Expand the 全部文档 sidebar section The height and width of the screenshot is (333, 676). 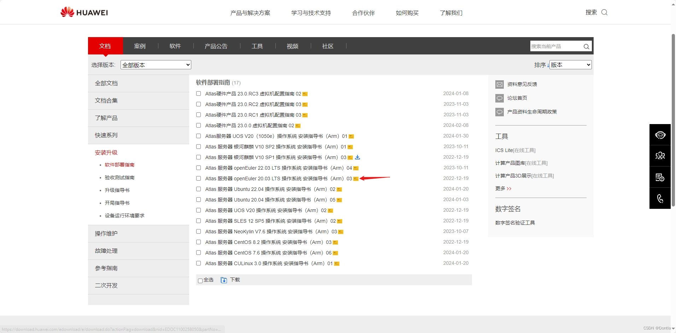(x=139, y=83)
